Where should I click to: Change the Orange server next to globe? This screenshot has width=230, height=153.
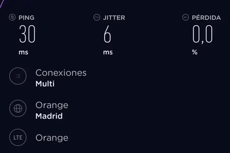(x=52, y=105)
